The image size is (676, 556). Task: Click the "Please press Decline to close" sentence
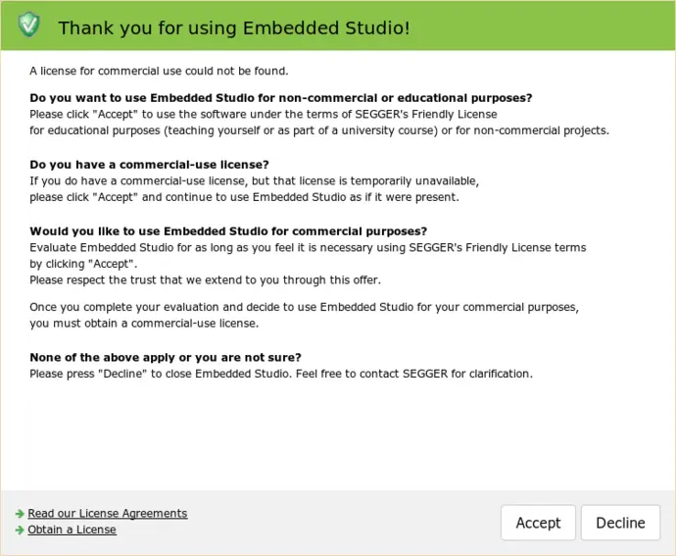281,374
